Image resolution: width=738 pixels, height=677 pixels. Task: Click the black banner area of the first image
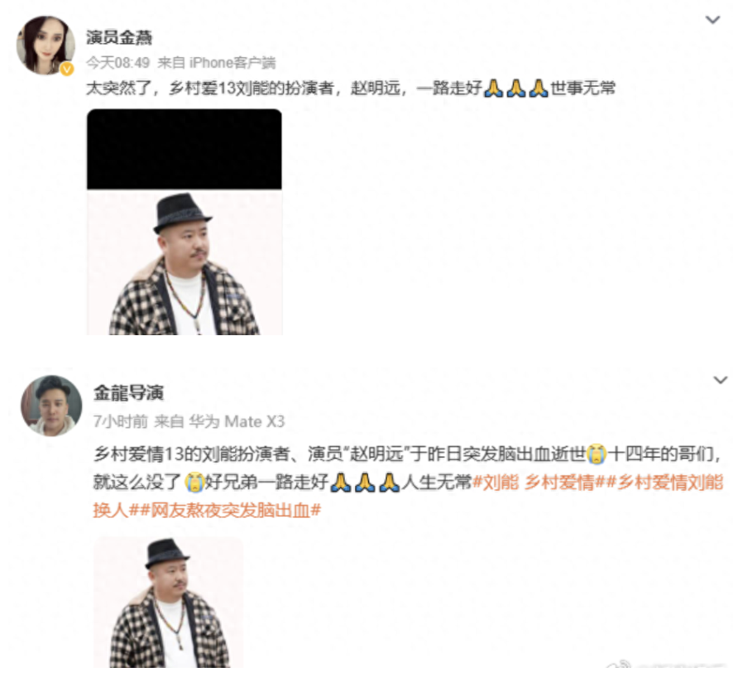pyautogui.click(x=184, y=149)
